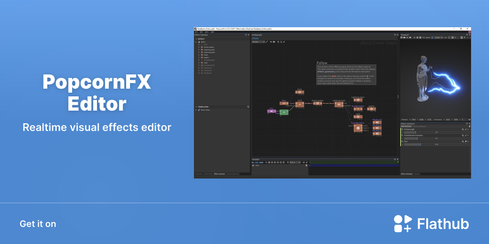Switch to the Scene properties tab
The image size is (489, 244).
(233, 174)
